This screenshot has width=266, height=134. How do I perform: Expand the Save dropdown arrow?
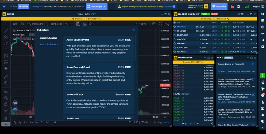click(148, 24)
